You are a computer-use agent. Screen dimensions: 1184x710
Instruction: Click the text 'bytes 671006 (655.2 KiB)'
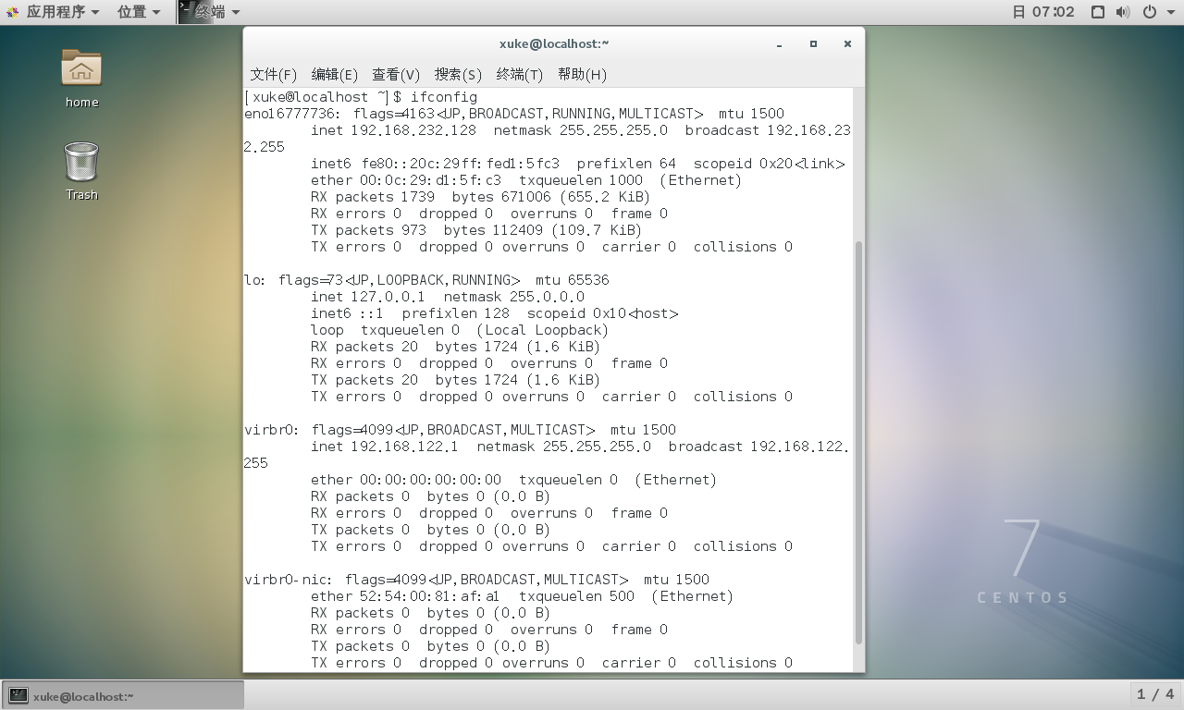point(551,197)
